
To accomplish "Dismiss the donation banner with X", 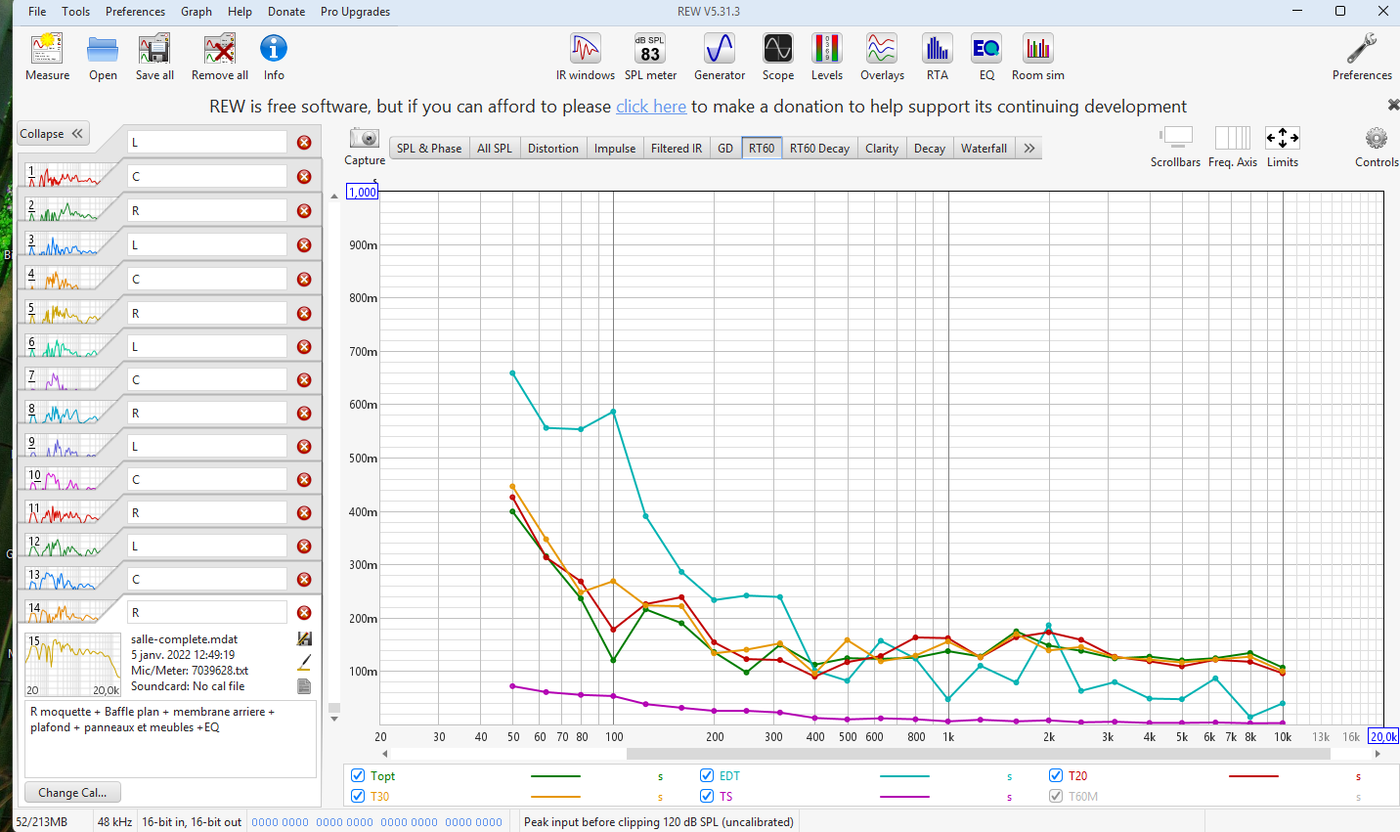I will (x=1393, y=105).
